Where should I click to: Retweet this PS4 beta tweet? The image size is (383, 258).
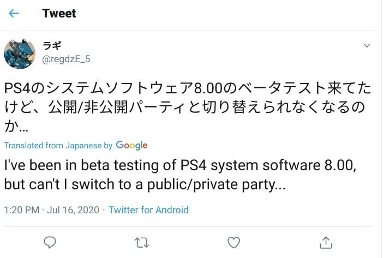(x=142, y=242)
